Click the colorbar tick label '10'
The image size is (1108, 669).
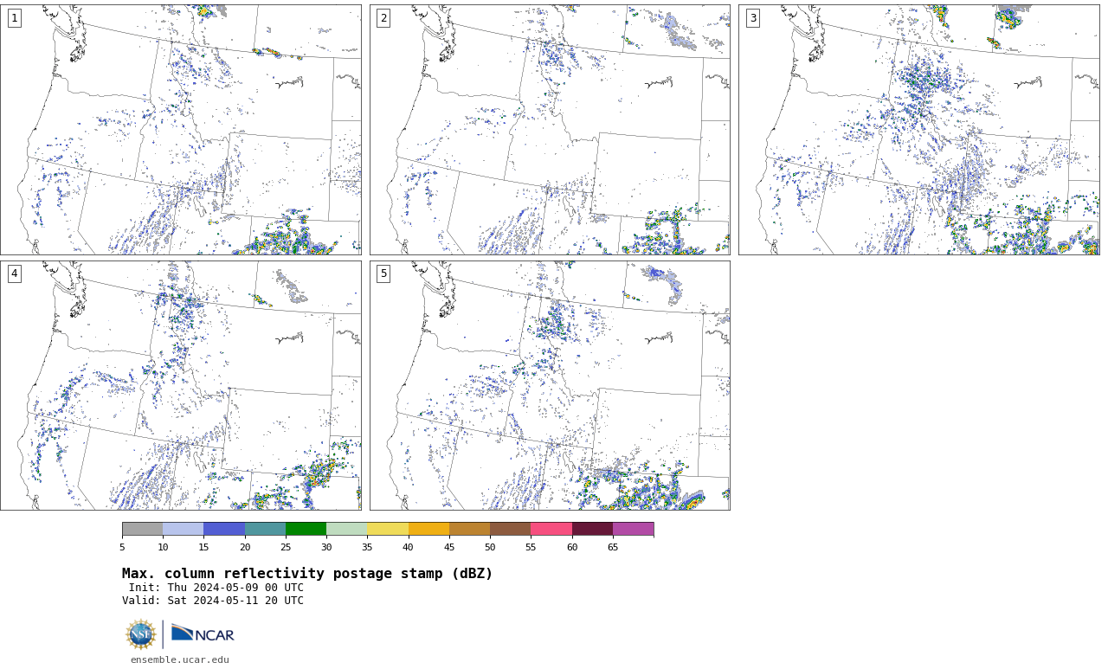coord(163,548)
